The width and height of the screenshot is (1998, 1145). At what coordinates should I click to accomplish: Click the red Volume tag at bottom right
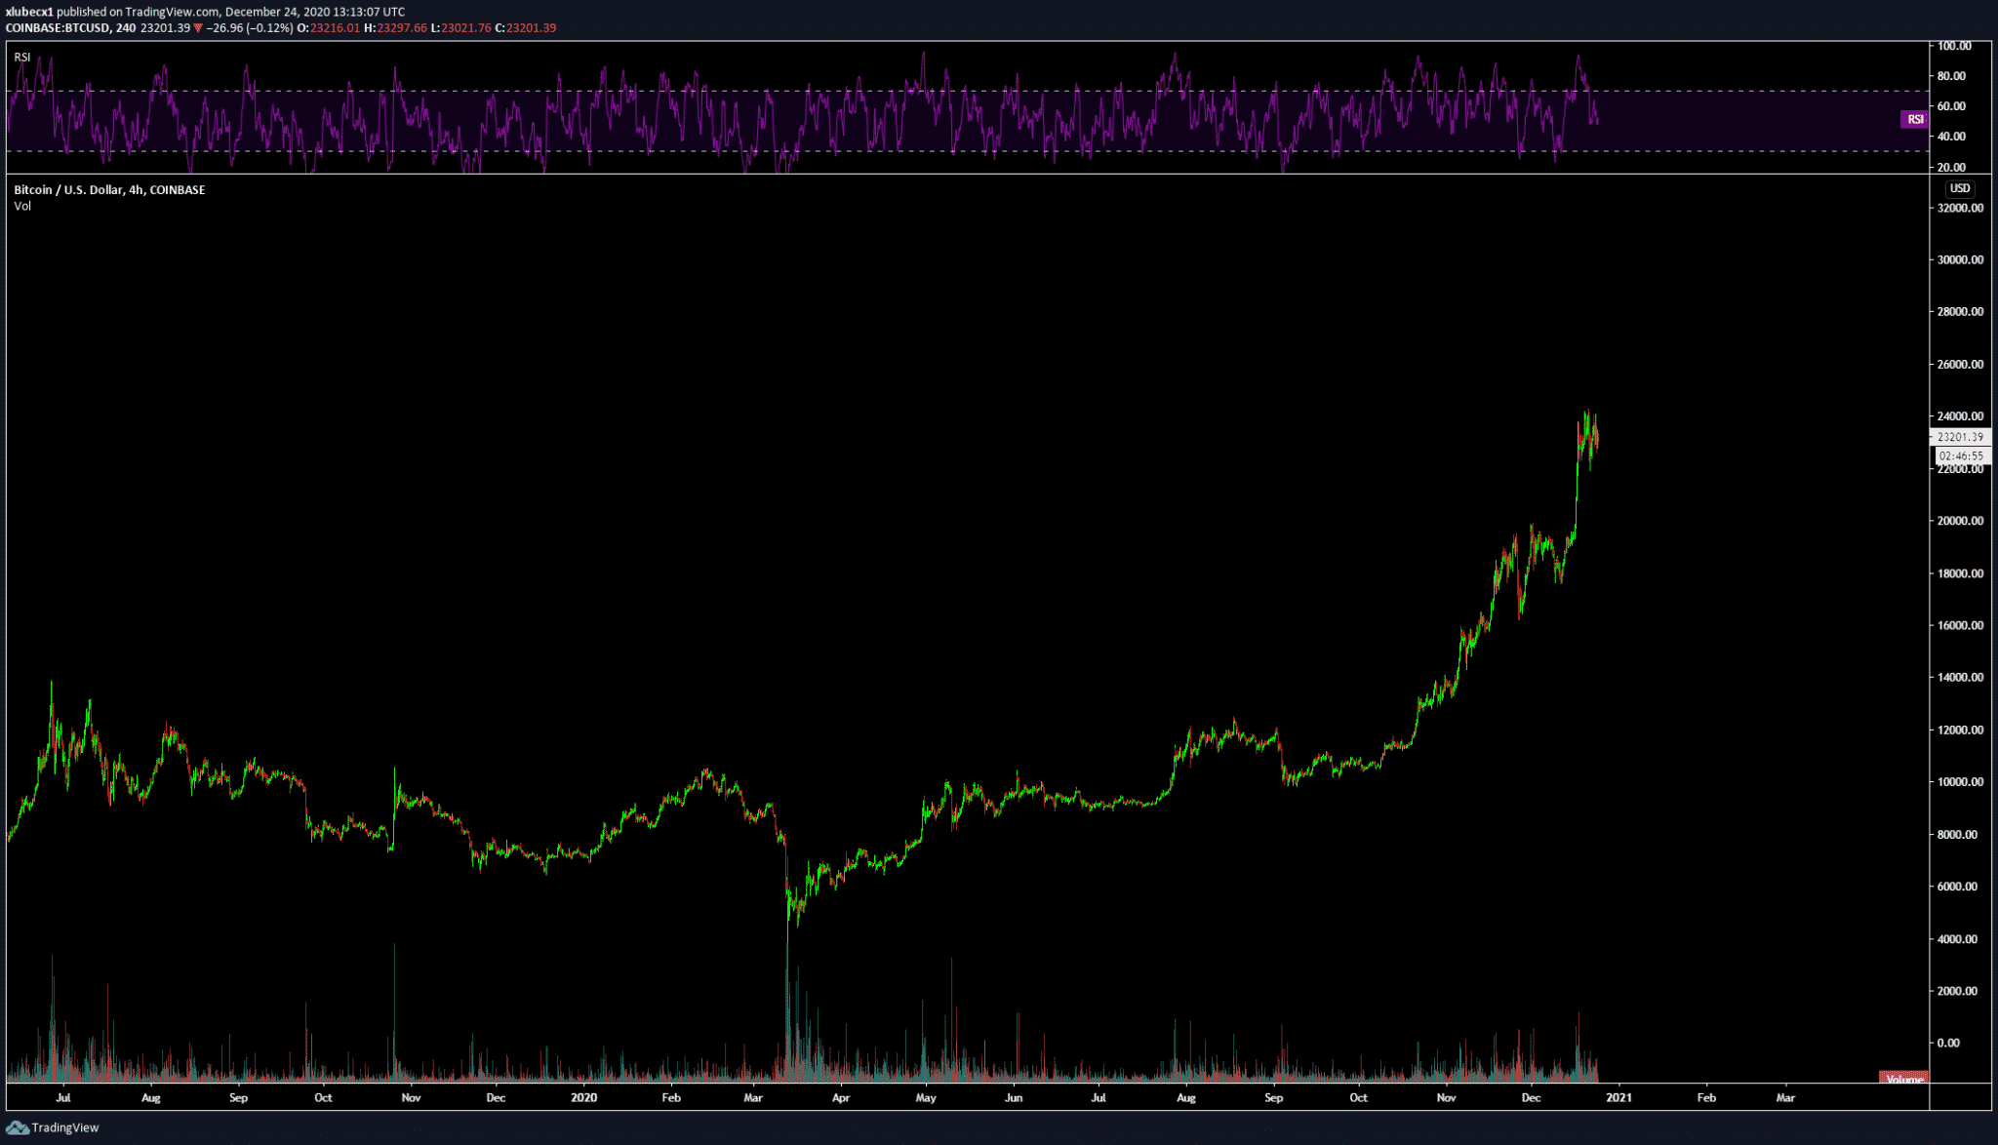pos(1903,1079)
